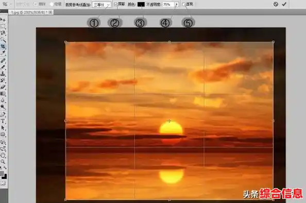This screenshot has height=203, width=306.
Task: Open the opacity slider arrow
Action: 176,4
